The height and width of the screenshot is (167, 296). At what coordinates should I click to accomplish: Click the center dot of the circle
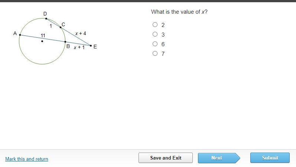click(x=42, y=41)
